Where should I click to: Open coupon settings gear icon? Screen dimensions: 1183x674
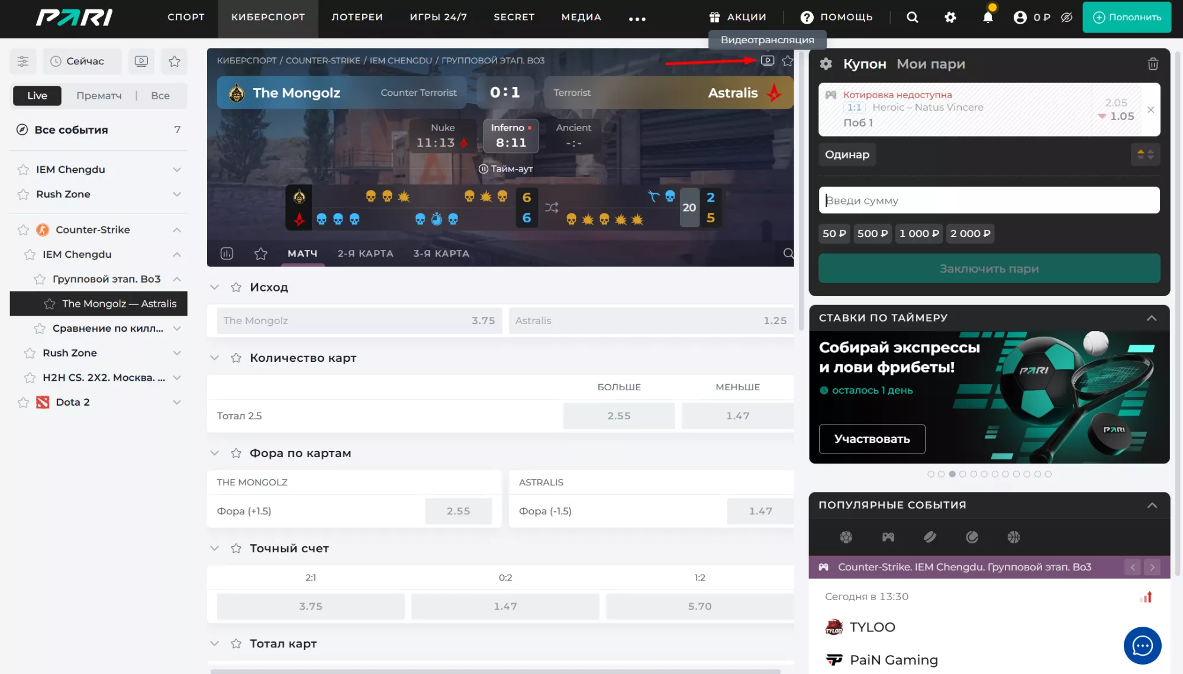pos(826,64)
